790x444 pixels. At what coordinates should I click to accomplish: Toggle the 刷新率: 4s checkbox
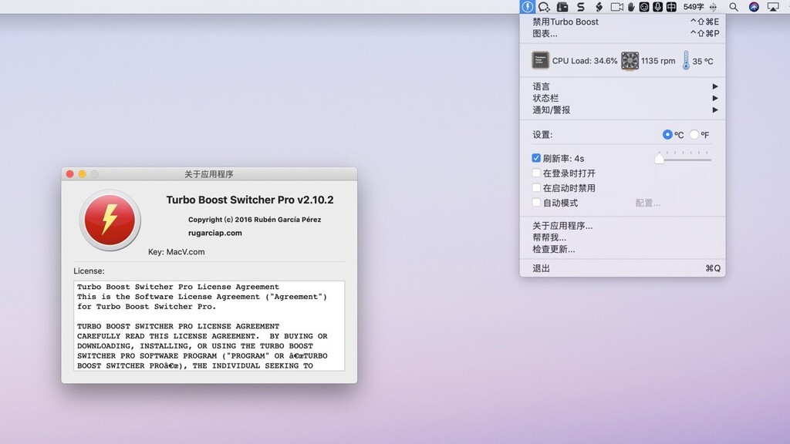point(536,158)
